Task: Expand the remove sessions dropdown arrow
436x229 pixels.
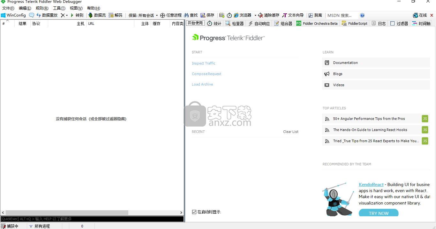Action: pyautogui.click(x=67, y=15)
